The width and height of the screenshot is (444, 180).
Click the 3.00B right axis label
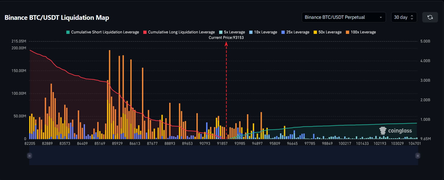425,80
